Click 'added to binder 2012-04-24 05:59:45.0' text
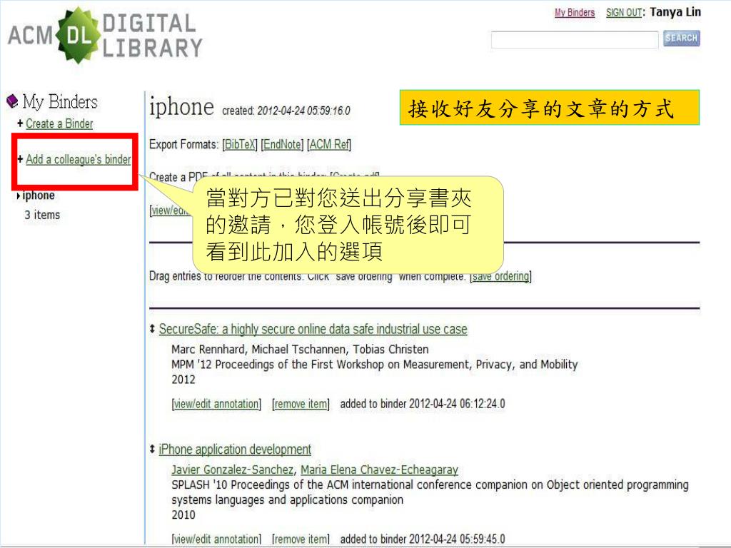The height and width of the screenshot is (548, 731). (423, 539)
